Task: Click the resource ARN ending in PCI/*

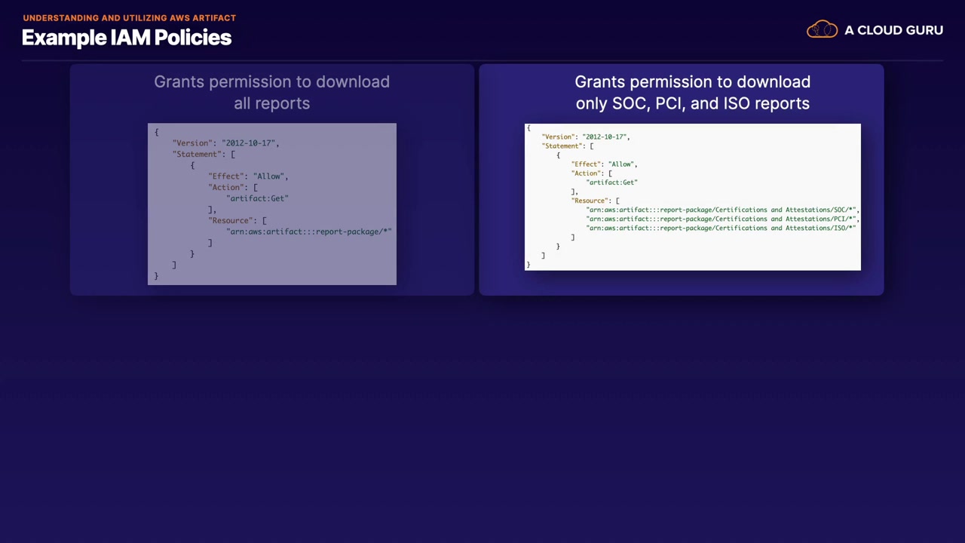Action: click(x=722, y=219)
